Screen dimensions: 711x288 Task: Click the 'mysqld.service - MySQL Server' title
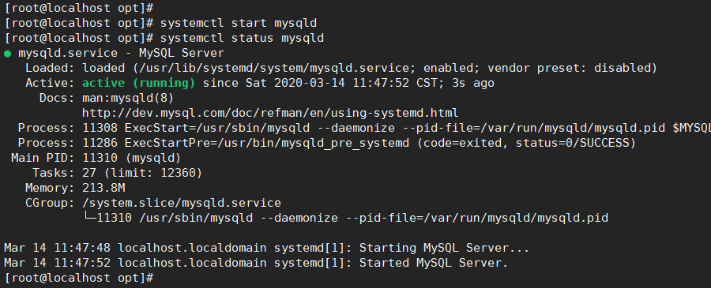pos(121,53)
